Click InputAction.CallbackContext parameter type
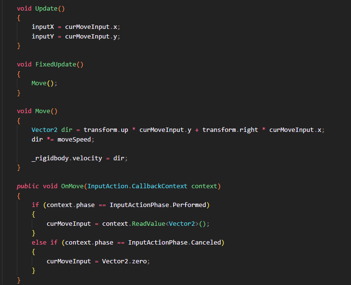Image resolution: width=351 pixels, height=285 pixels. 137,186
